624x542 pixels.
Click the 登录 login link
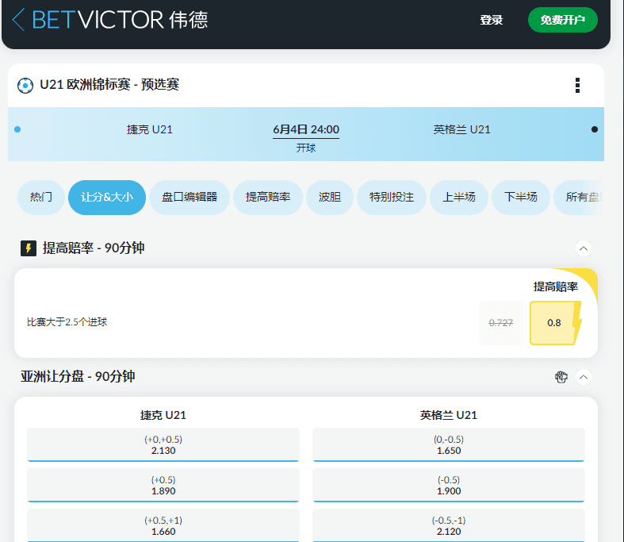492,20
